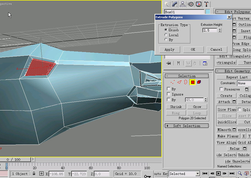The height and width of the screenshot is (178, 251).
Task: Toggle absolute/offset transform mode icon
Action: (41, 174)
